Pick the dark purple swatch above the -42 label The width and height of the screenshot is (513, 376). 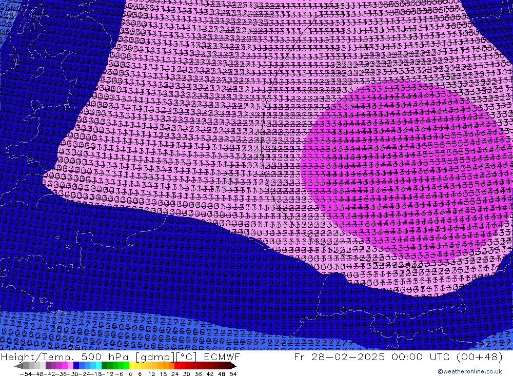point(49,366)
